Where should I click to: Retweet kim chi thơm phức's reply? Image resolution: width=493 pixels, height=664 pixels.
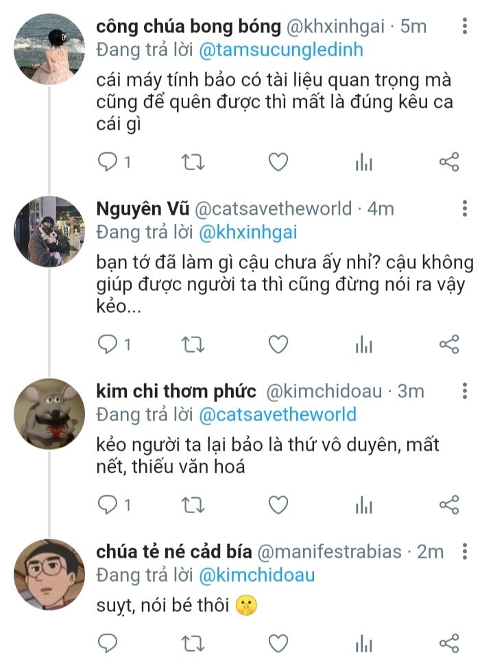tap(192, 506)
